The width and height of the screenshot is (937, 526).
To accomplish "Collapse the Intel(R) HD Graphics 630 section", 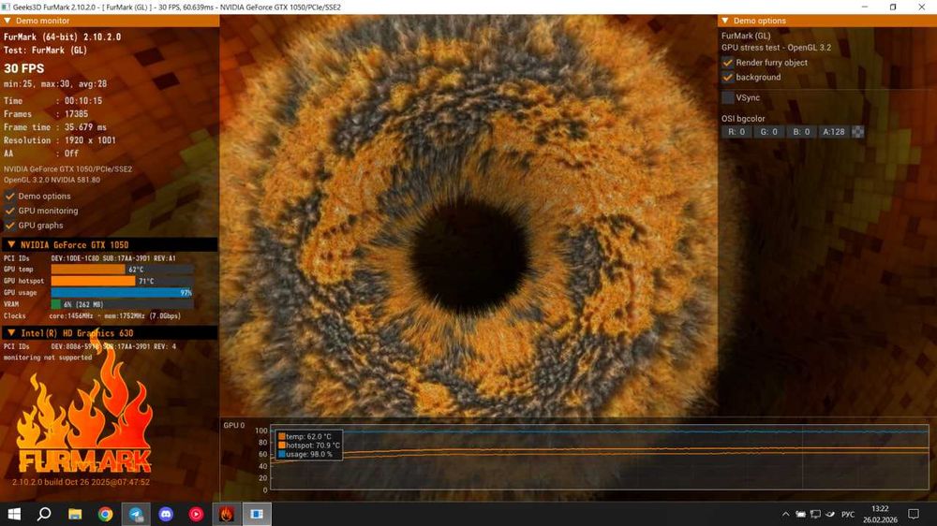I will pos(11,332).
